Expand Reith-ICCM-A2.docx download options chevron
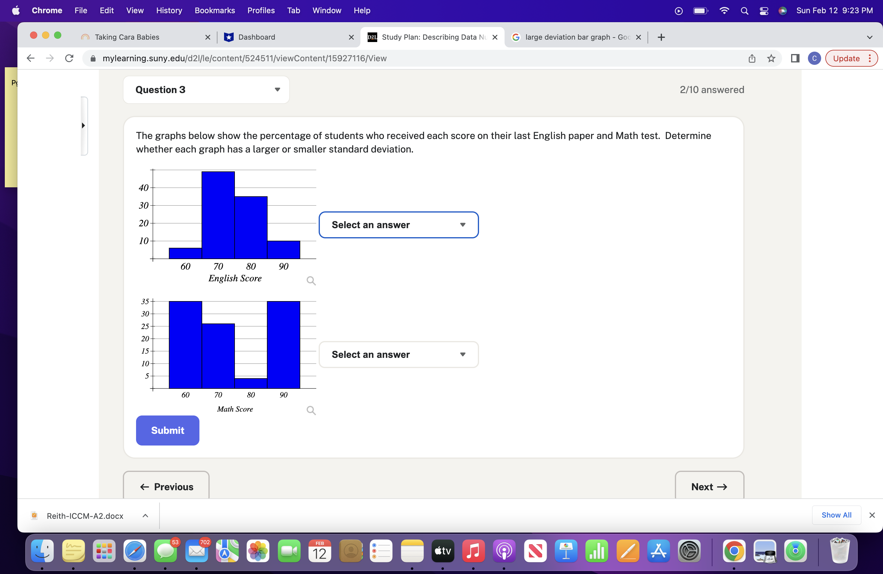This screenshot has height=574, width=883. 145,516
